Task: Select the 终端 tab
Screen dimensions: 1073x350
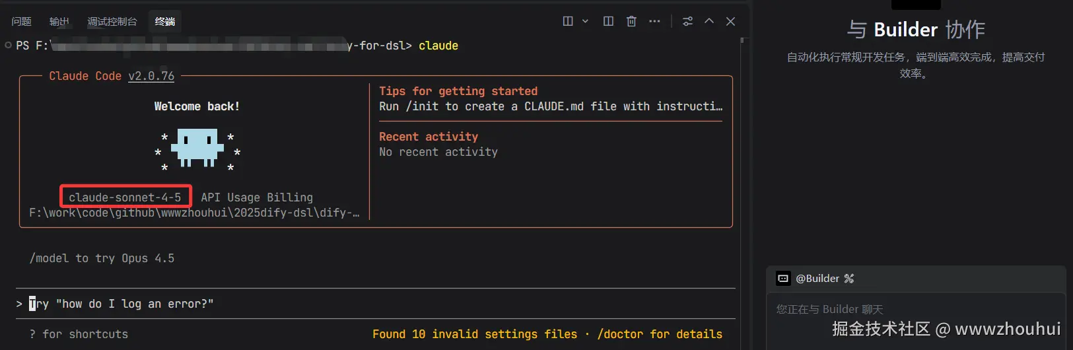Action: [165, 22]
